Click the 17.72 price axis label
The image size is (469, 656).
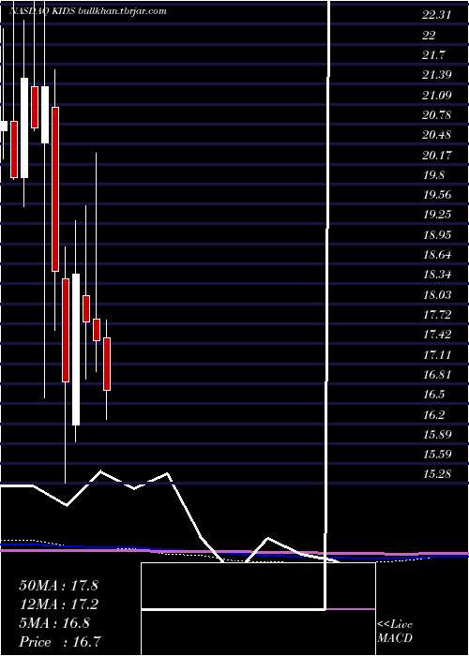[x=437, y=315]
